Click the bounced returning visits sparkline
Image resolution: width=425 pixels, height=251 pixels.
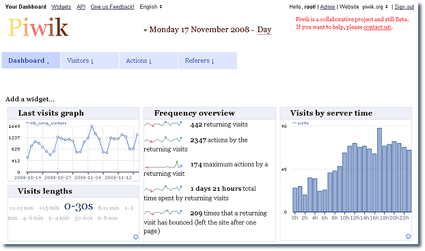tap(164, 213)
